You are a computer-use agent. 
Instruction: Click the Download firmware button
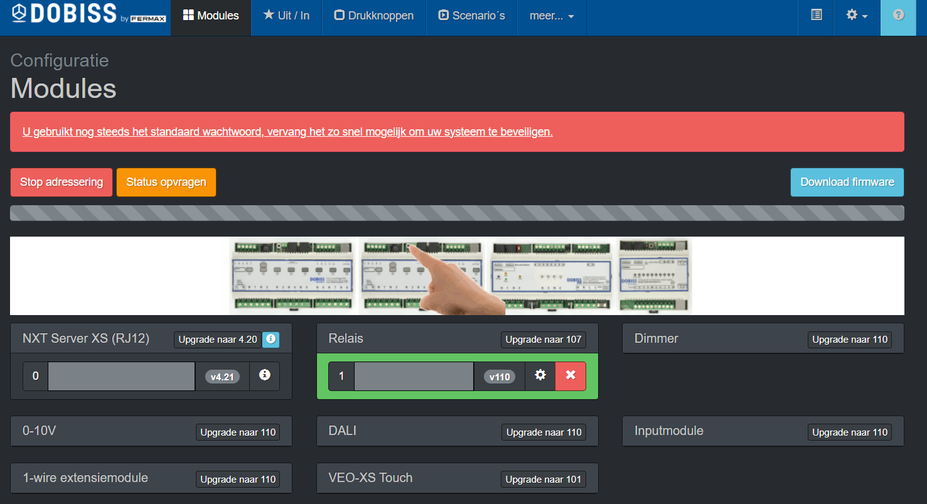[847, 182]
